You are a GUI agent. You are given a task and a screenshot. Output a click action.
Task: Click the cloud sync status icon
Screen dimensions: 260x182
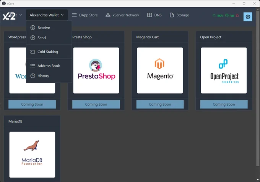tap(214, 15)
